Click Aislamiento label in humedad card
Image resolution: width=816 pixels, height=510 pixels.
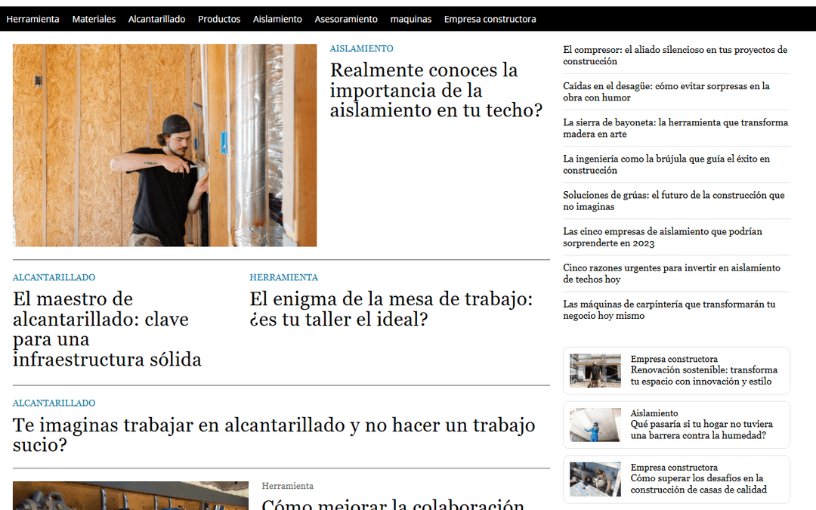click(654, 413)
